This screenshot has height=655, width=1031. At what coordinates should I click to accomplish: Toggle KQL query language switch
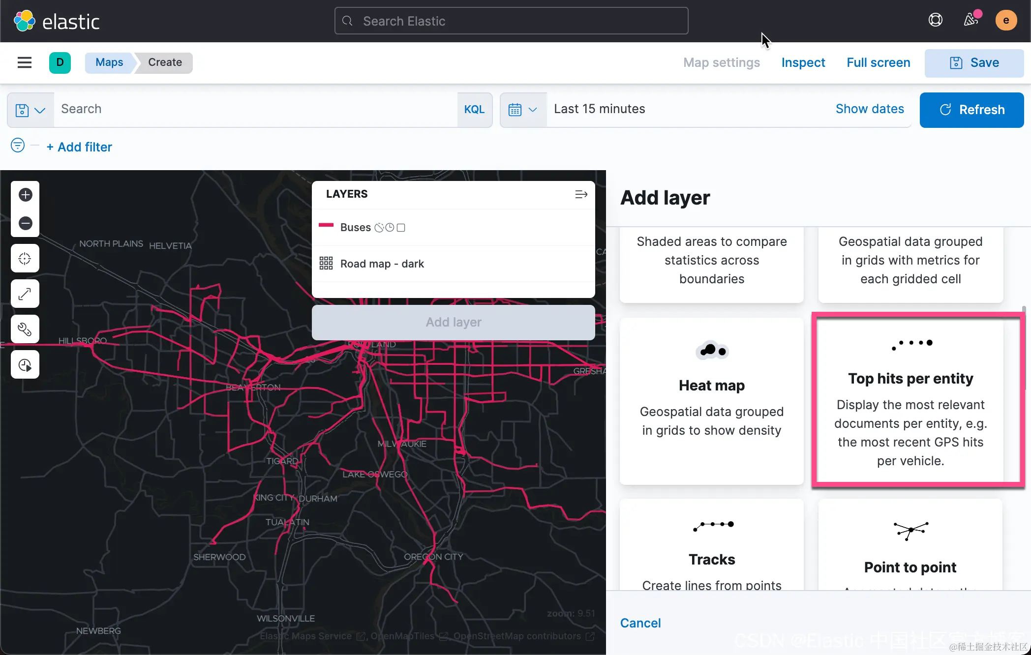click(474, 110)
